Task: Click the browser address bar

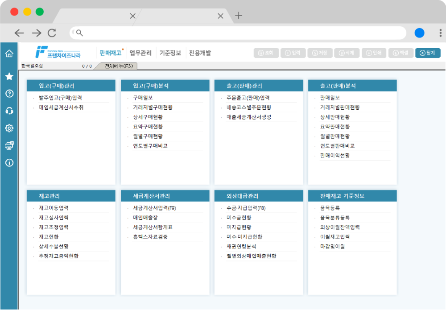Action: [x=241, y=33]
